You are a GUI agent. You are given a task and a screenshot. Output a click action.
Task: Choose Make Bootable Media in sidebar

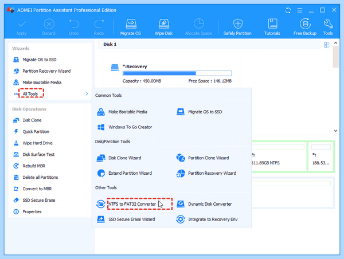37,83
